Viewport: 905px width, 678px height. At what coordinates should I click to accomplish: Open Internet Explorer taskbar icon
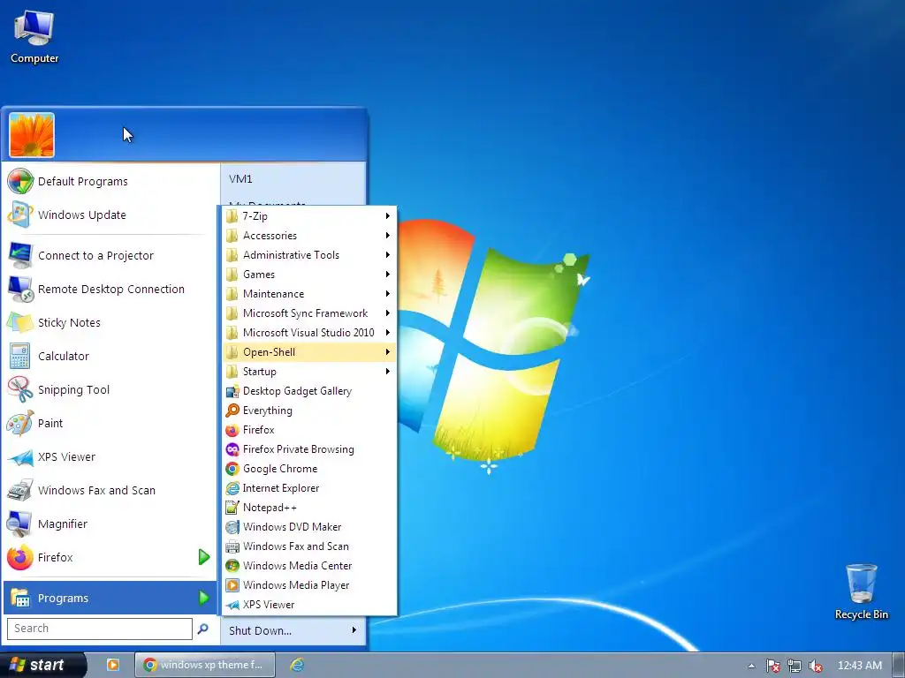[x=297, y=665]
